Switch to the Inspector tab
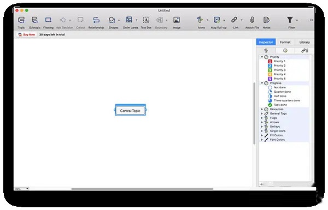The height and width of the screenshot is (210, 328). [x=266, y=42]
